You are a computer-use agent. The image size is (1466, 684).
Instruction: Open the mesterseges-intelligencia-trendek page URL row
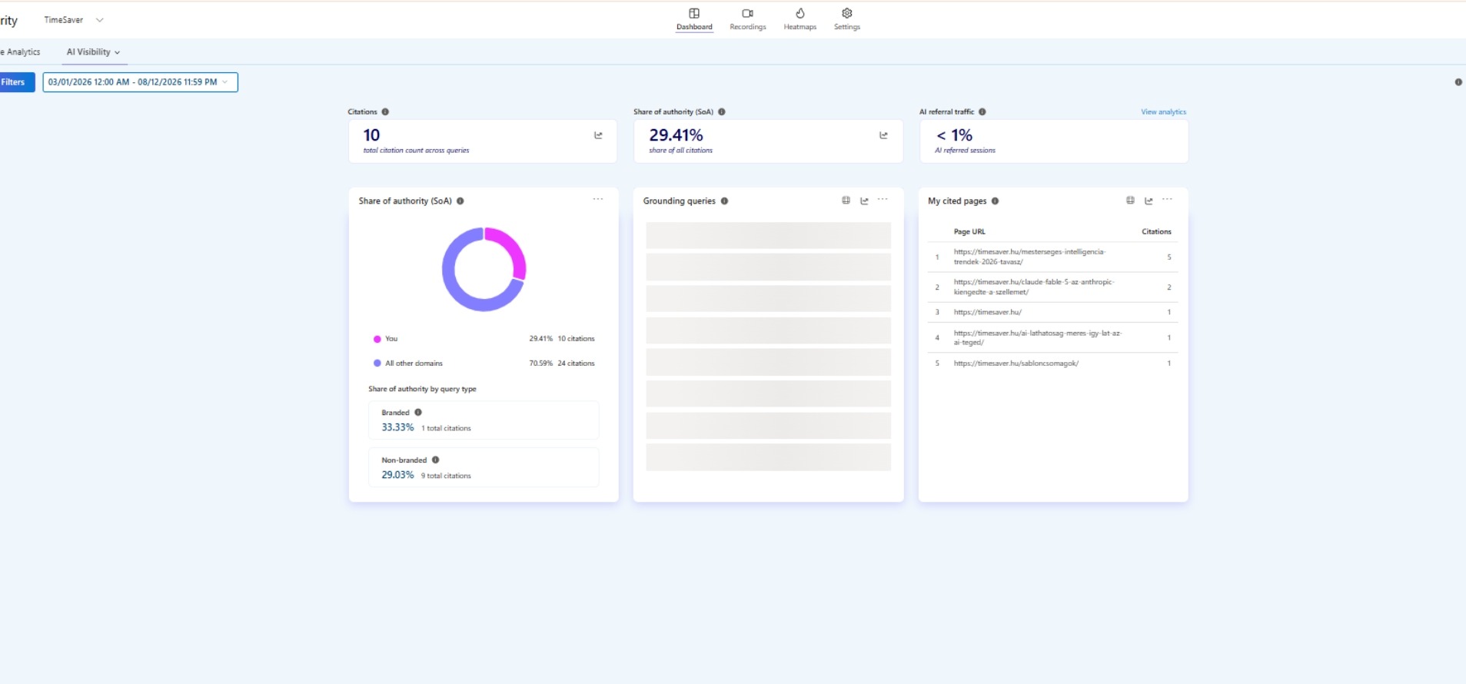[x=1052, y=257]
